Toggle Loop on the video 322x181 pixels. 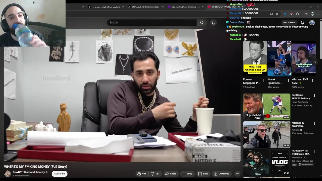187,174
